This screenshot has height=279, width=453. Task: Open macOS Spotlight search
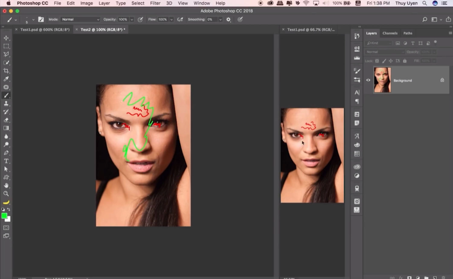click(x=425, y=3)
